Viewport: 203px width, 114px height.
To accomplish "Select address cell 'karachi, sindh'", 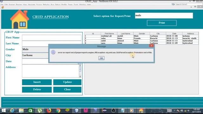I will click(190, 38).
